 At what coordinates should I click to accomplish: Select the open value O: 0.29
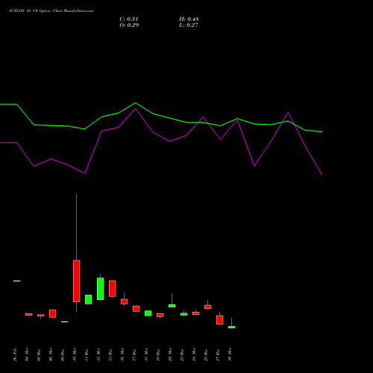129,25
